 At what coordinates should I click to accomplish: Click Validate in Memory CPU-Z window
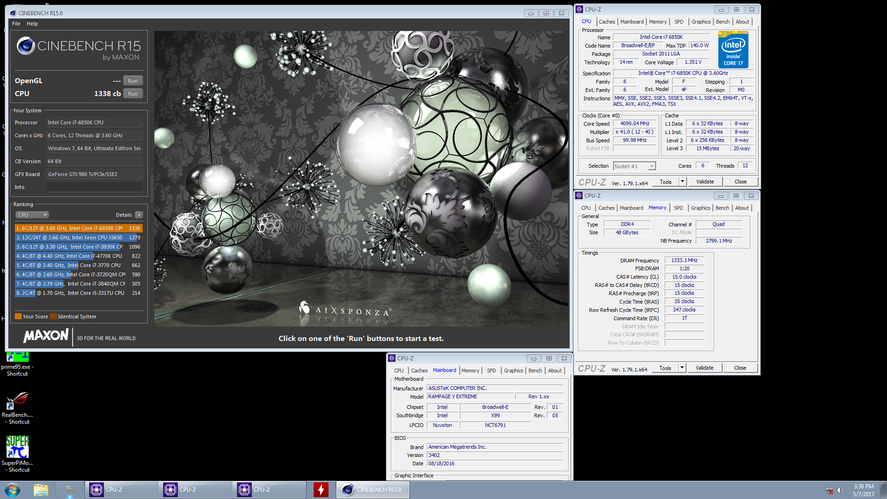[x=705, y=368]
